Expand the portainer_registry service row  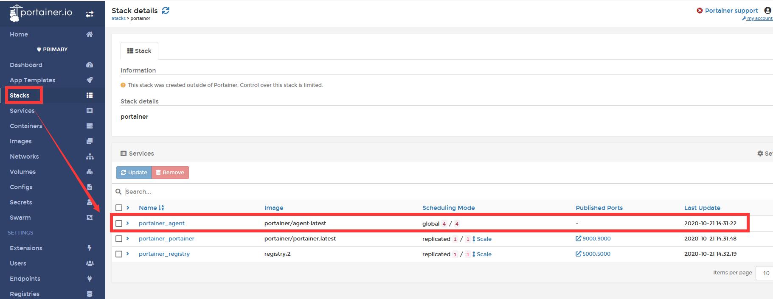click(x=128, y=254)
